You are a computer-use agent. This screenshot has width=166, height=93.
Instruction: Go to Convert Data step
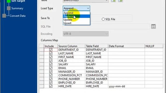[x=18, y=16]
